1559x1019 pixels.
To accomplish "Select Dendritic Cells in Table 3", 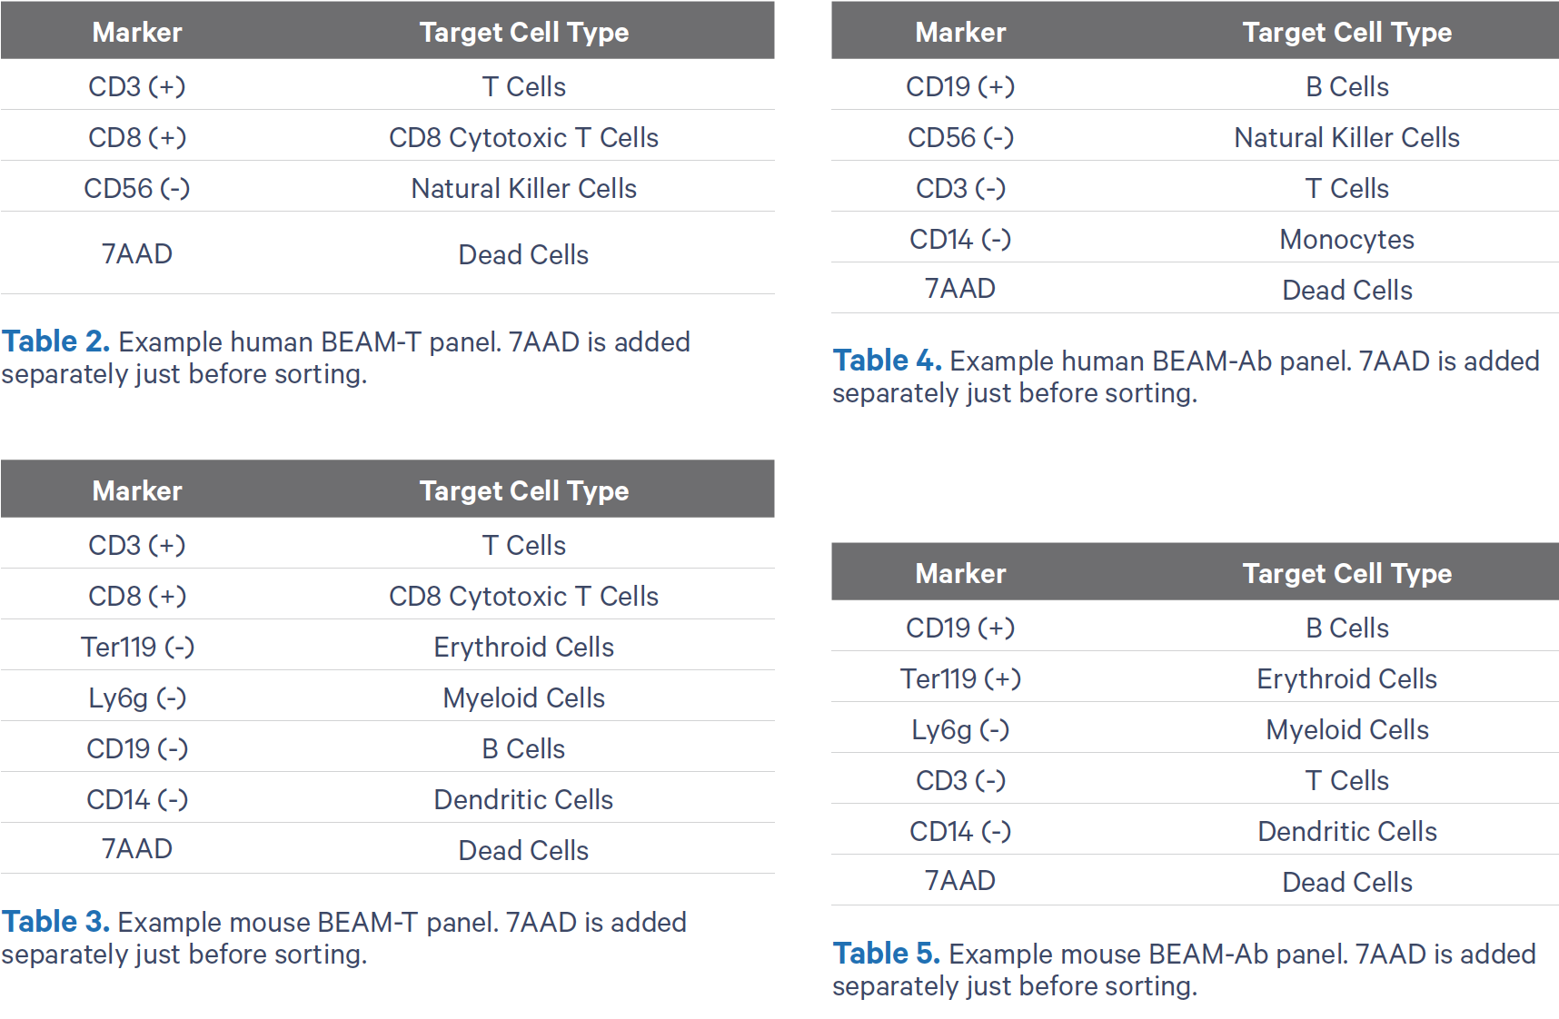I will pyautogui.click(x=524, y=799).
